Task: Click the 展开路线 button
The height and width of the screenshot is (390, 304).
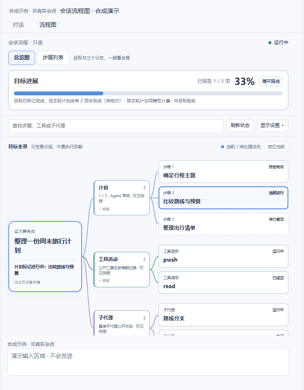Action: [x=271, y=81]
